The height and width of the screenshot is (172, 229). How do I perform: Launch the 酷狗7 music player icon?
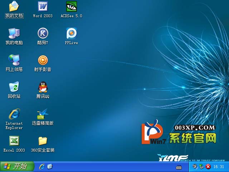[43, 33]
